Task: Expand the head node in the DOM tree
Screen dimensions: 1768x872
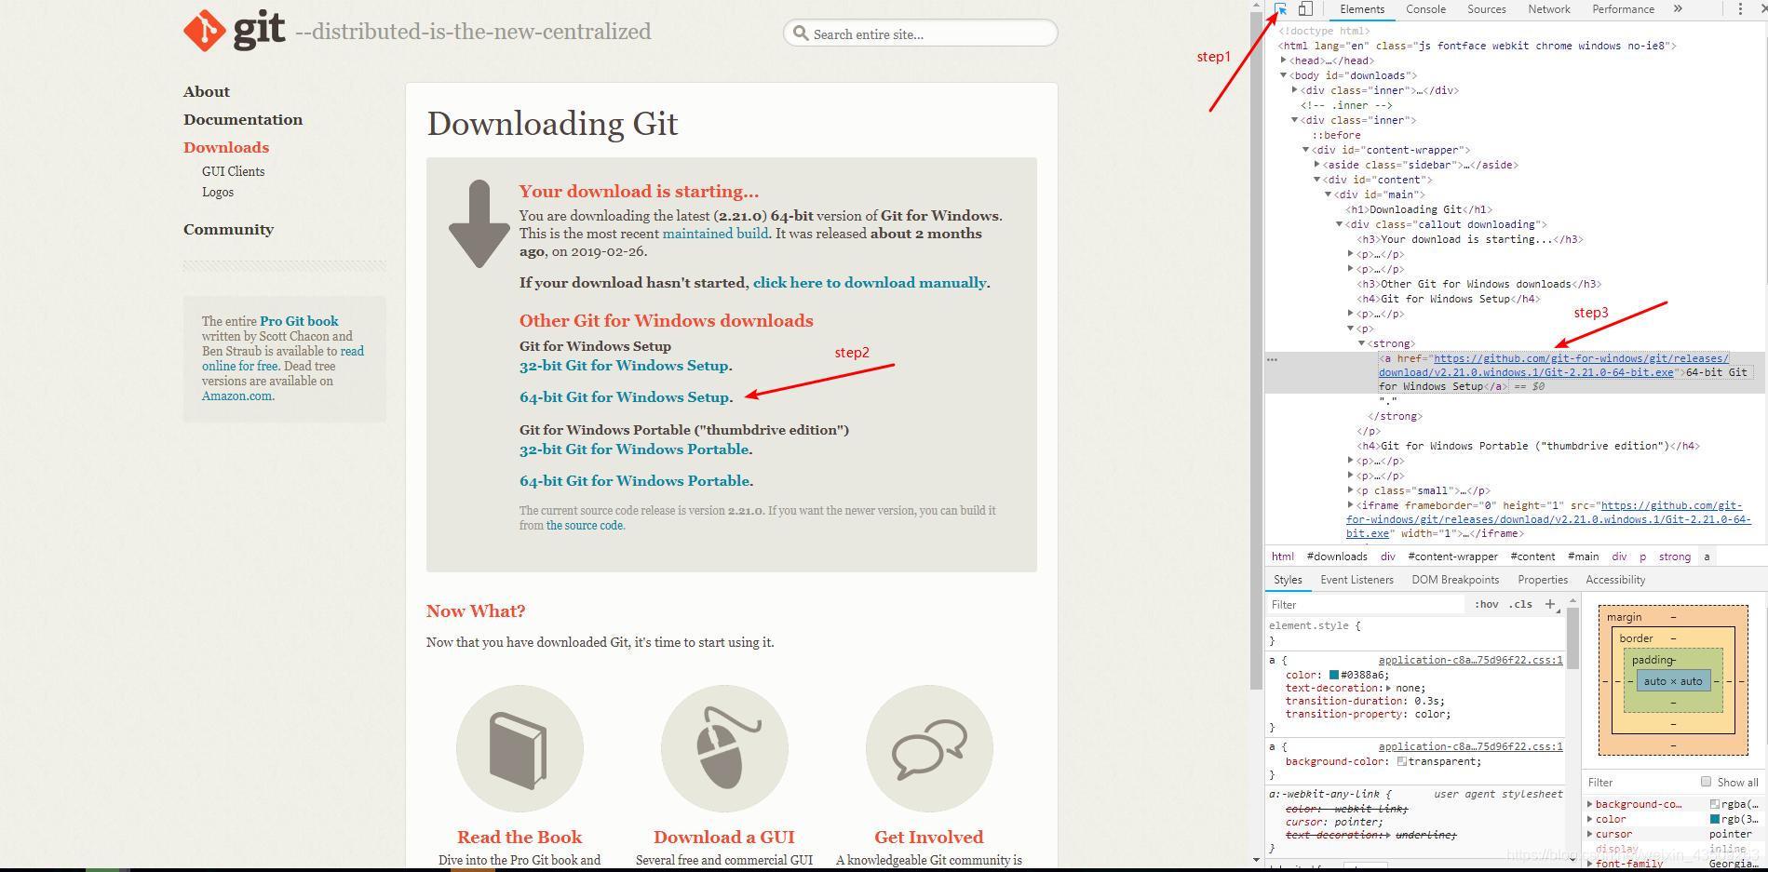Action: 1284,60
